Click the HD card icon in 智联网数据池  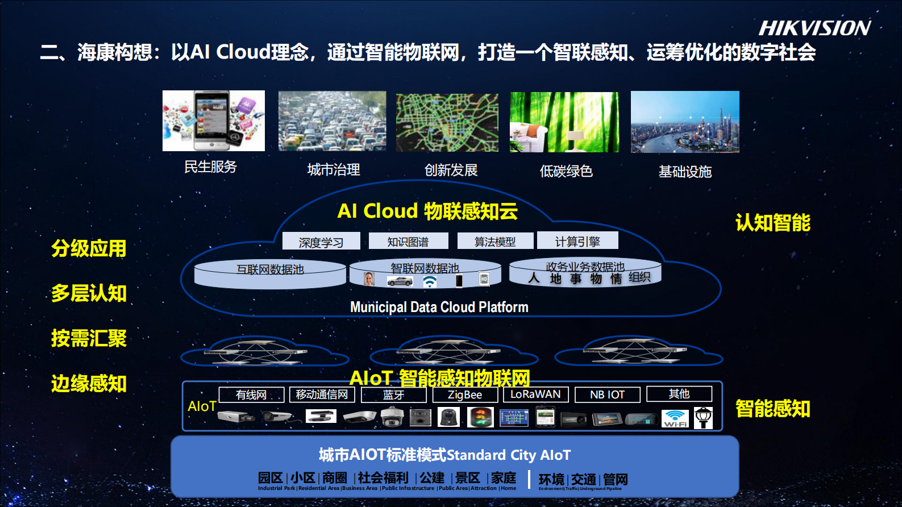(484, 279)
